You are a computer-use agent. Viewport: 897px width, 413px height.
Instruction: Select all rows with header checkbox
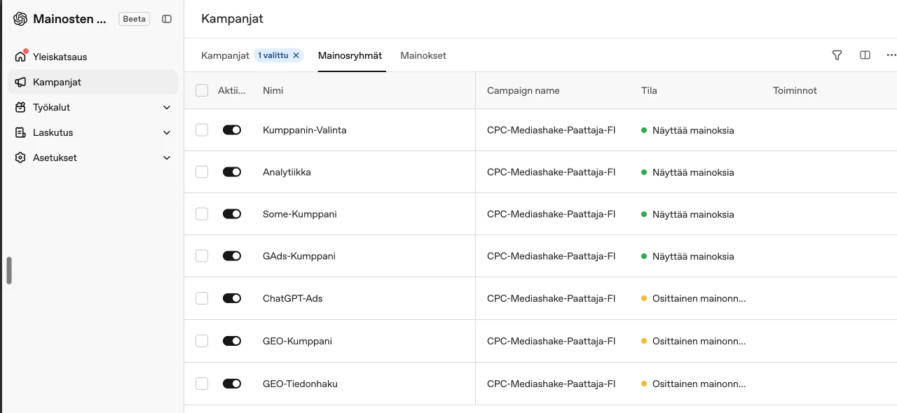[x=202, y=90]
